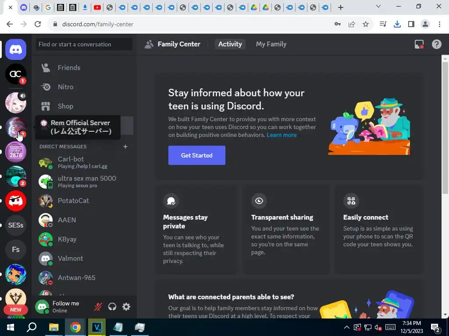
Task: Click the Family Center page scrollbar
Action: coord(445,128)
